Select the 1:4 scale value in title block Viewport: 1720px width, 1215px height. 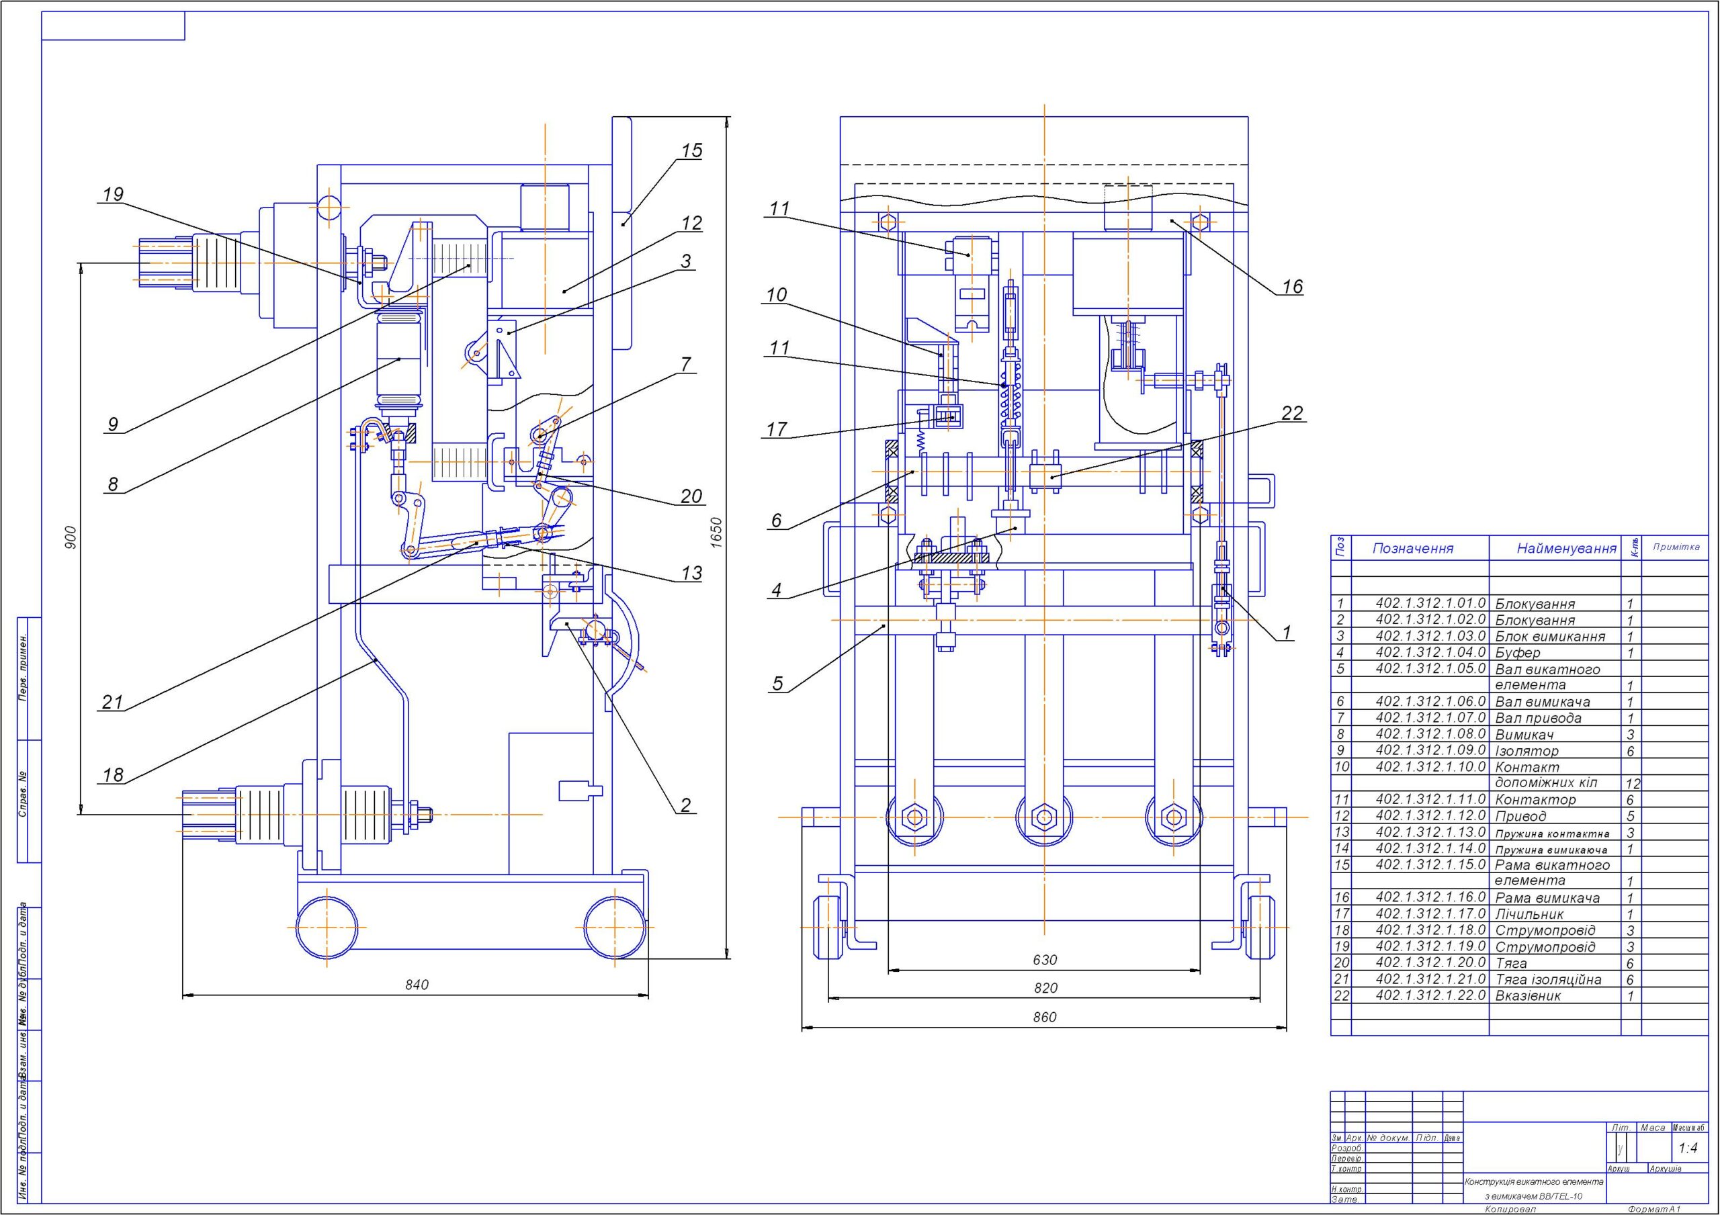pyautogui.click(x=1688, y=1149)
